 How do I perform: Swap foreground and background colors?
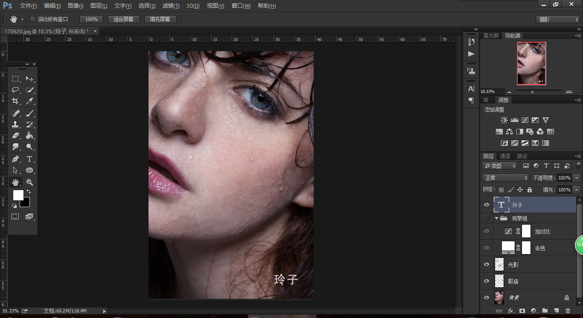tap(29, 192)
